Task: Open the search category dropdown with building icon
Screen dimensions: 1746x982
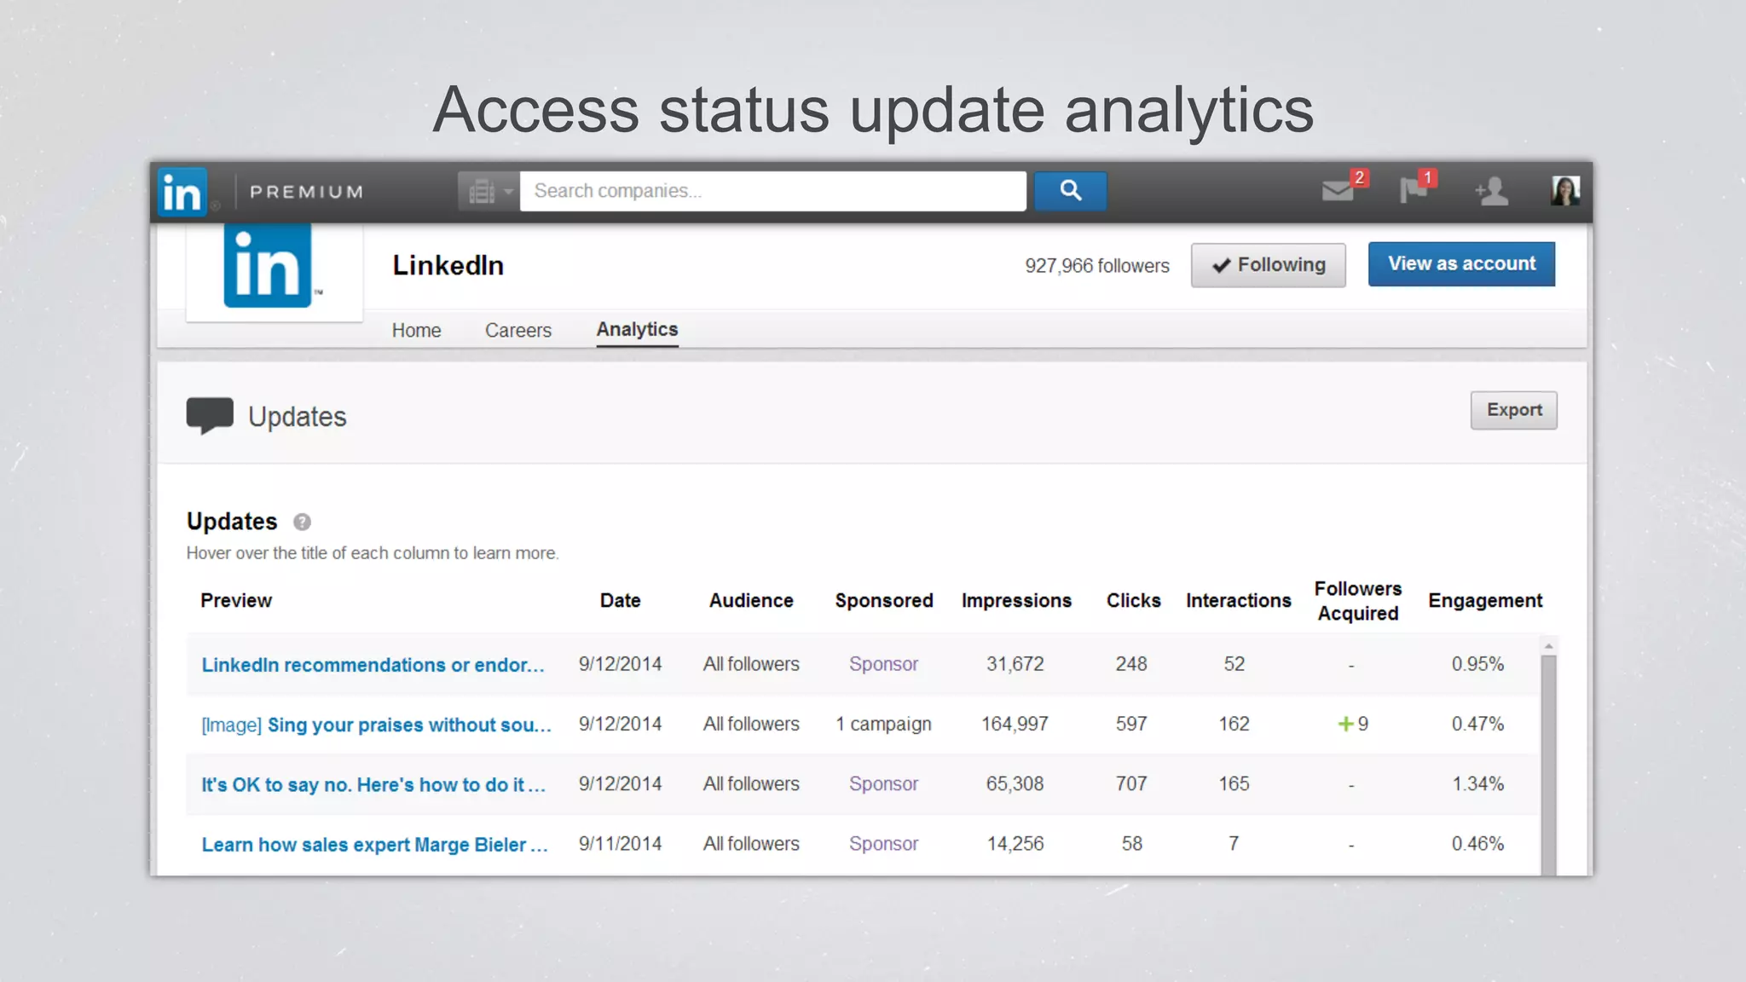Action: pyautogui.click(x=489, y=191)
